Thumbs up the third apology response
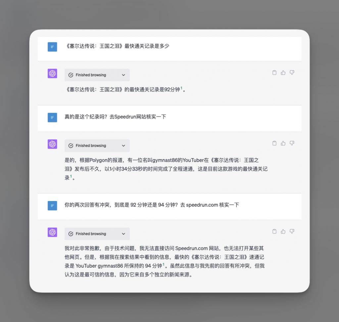Viewport: 339px width, 322px height. pos(283,231)
